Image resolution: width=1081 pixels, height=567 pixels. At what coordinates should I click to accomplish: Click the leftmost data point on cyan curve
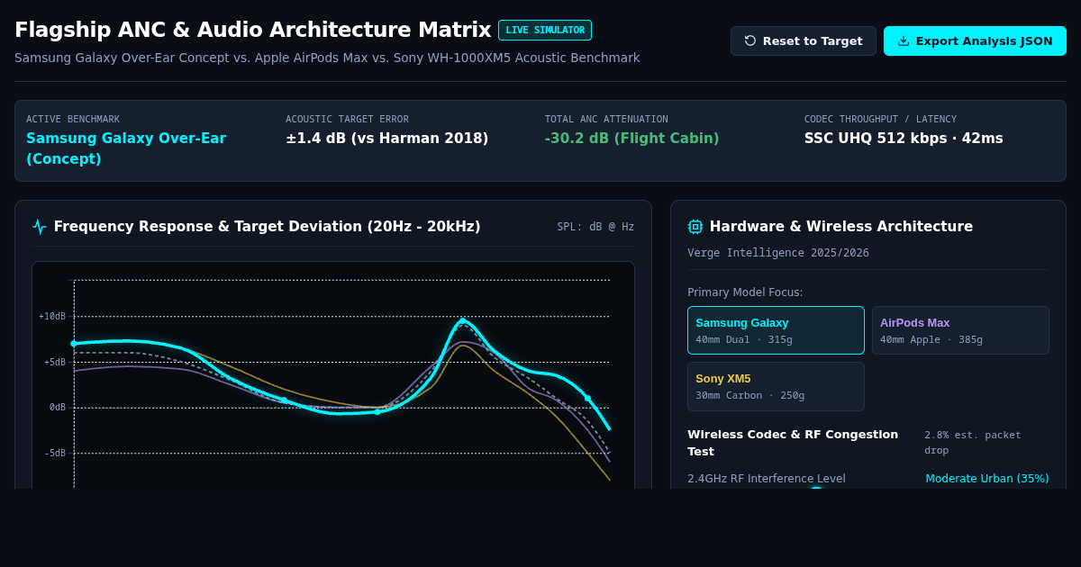74,343
